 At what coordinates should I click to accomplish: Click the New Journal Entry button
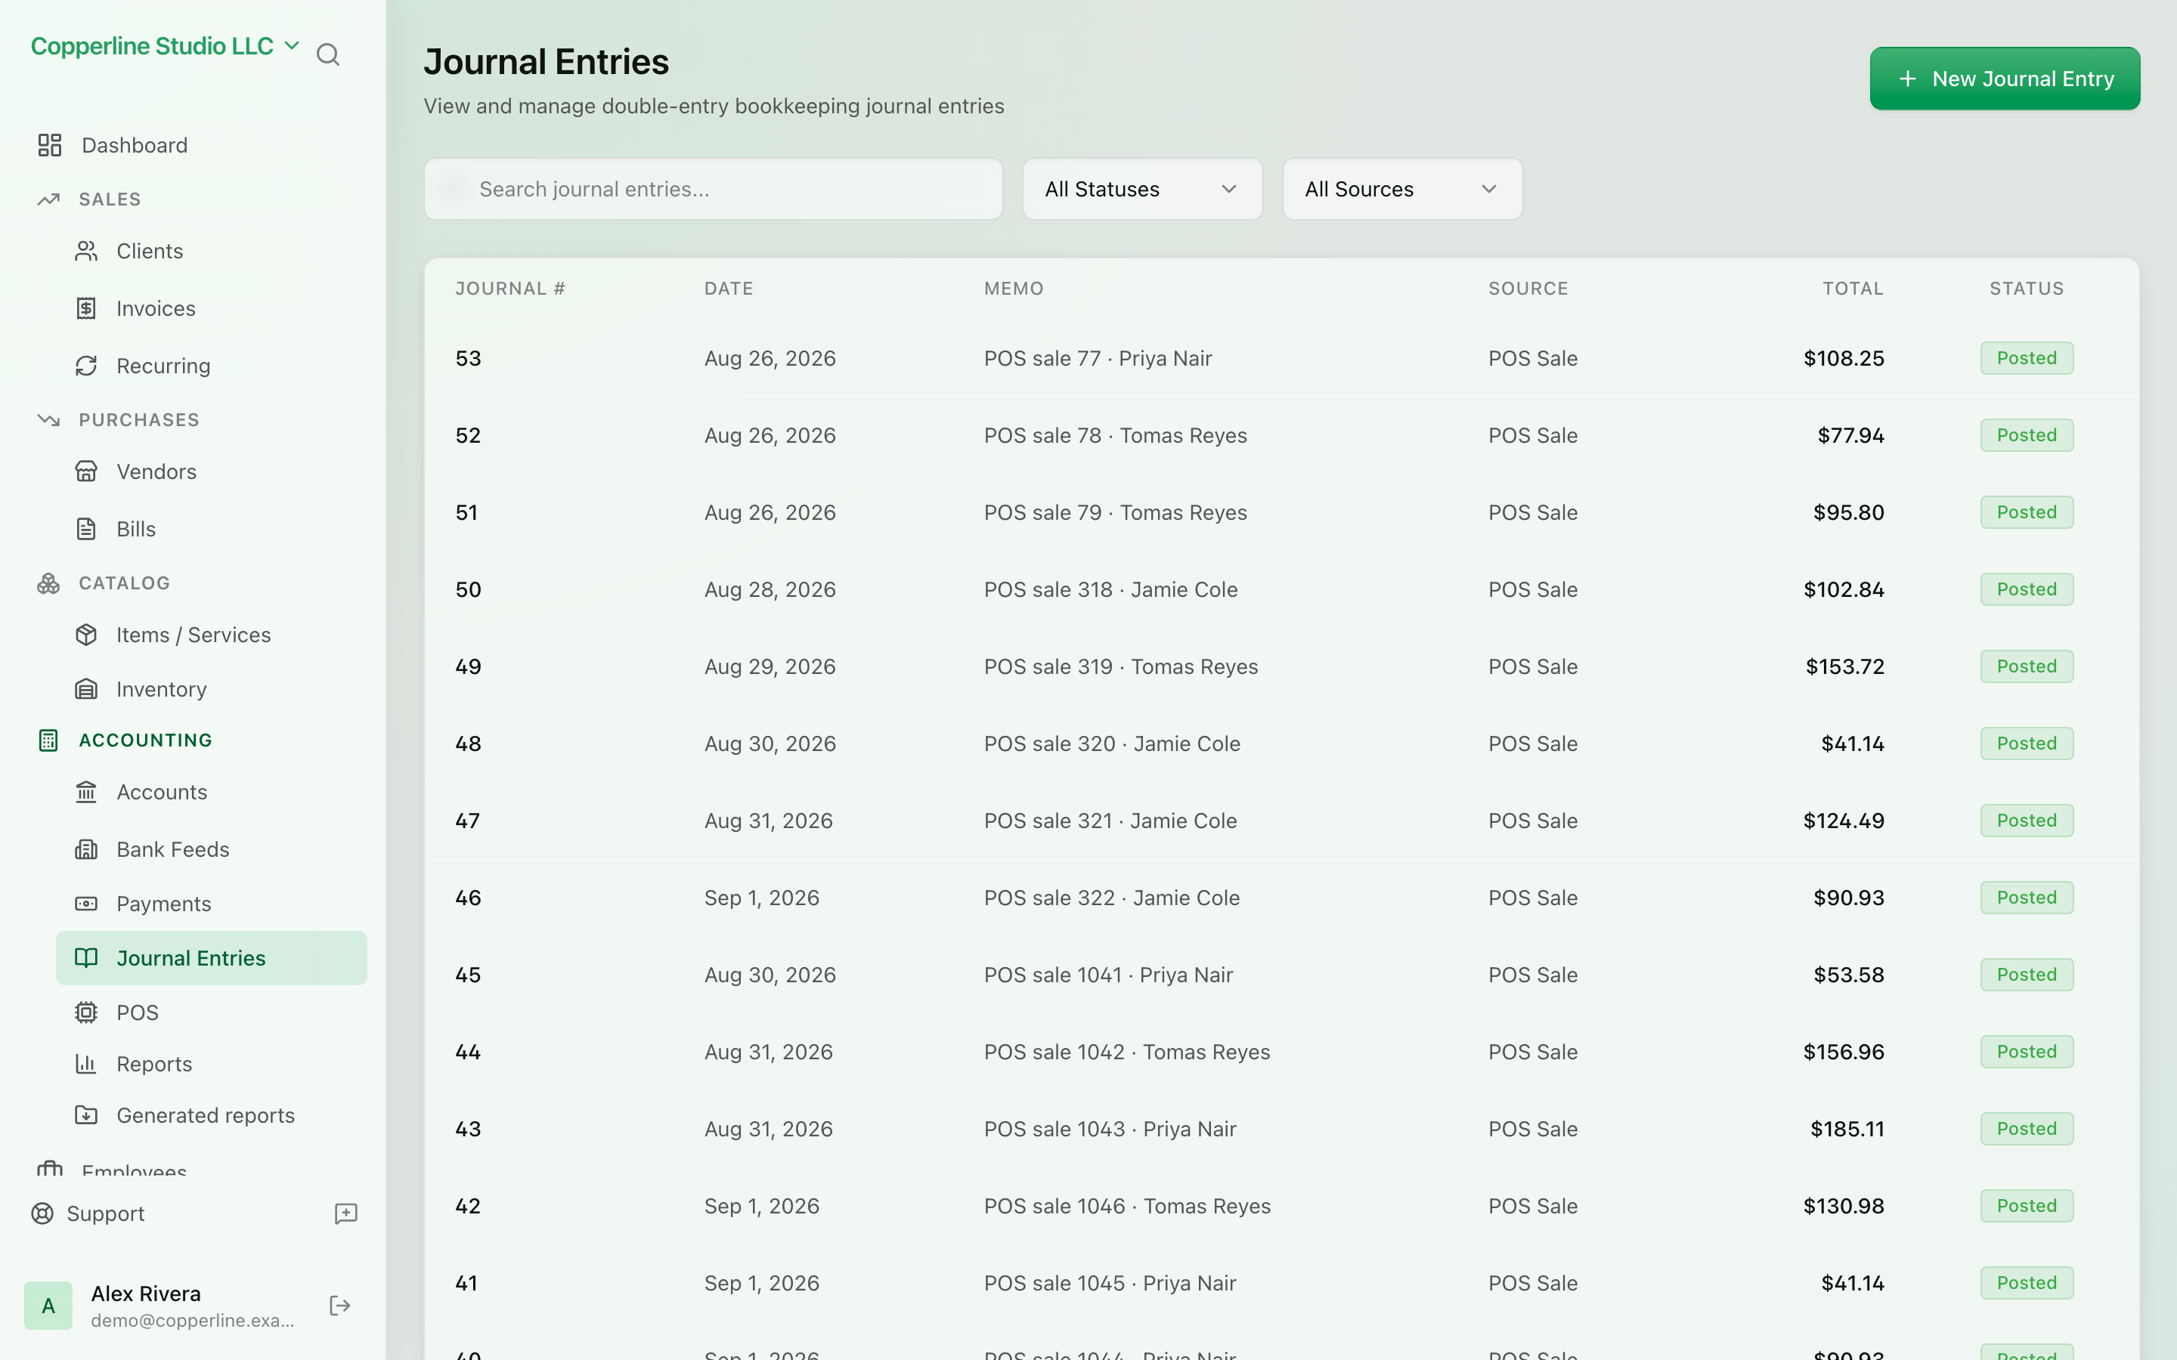(2005, 79)
